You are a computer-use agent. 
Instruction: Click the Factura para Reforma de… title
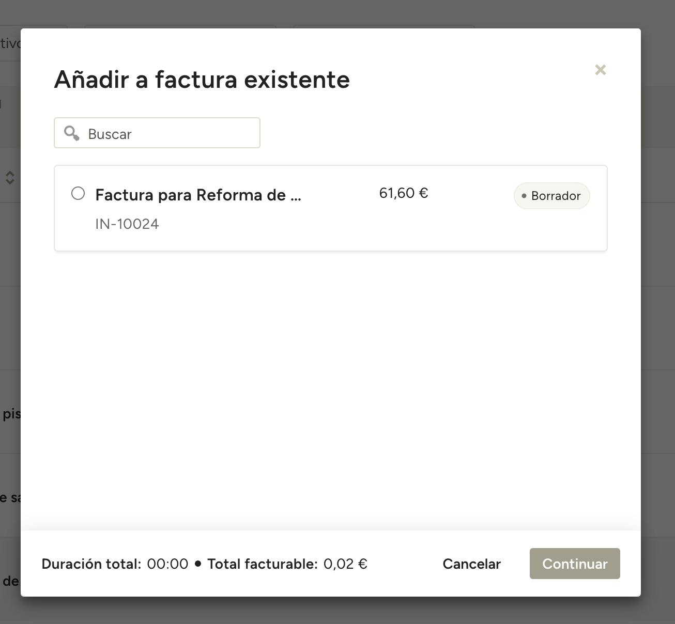tap(198, 195)
